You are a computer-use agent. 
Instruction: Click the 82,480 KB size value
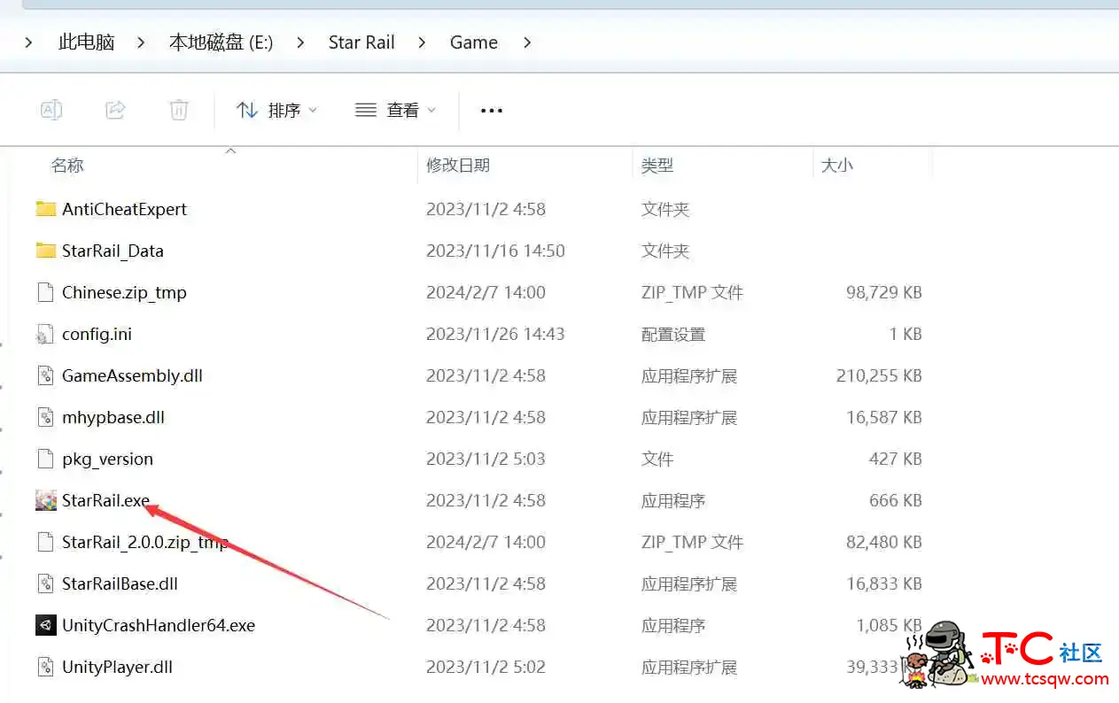884,542
